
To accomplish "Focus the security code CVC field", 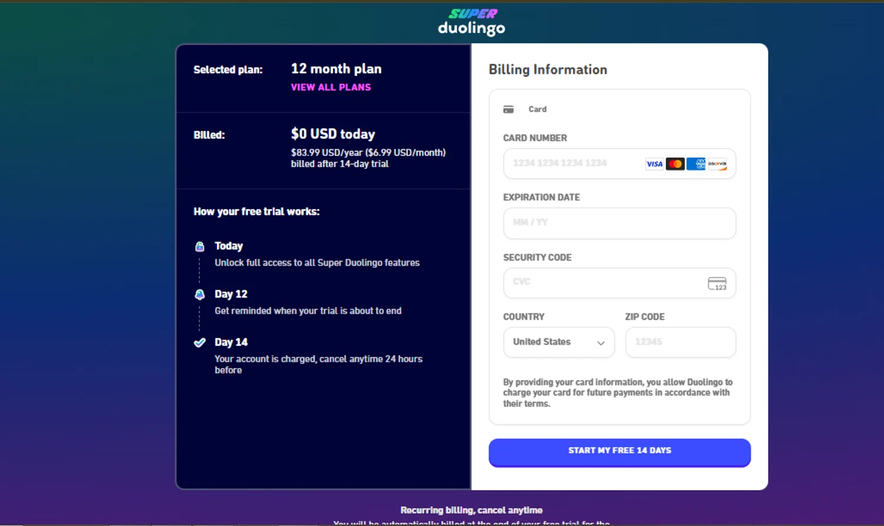I will (x=619, y=283).
